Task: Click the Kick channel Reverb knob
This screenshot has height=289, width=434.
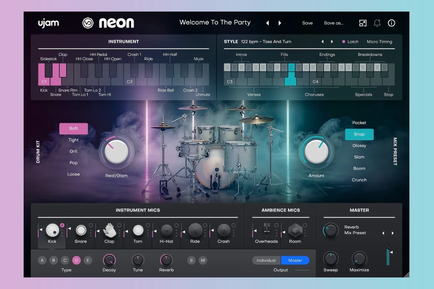Action: [166, 260]
